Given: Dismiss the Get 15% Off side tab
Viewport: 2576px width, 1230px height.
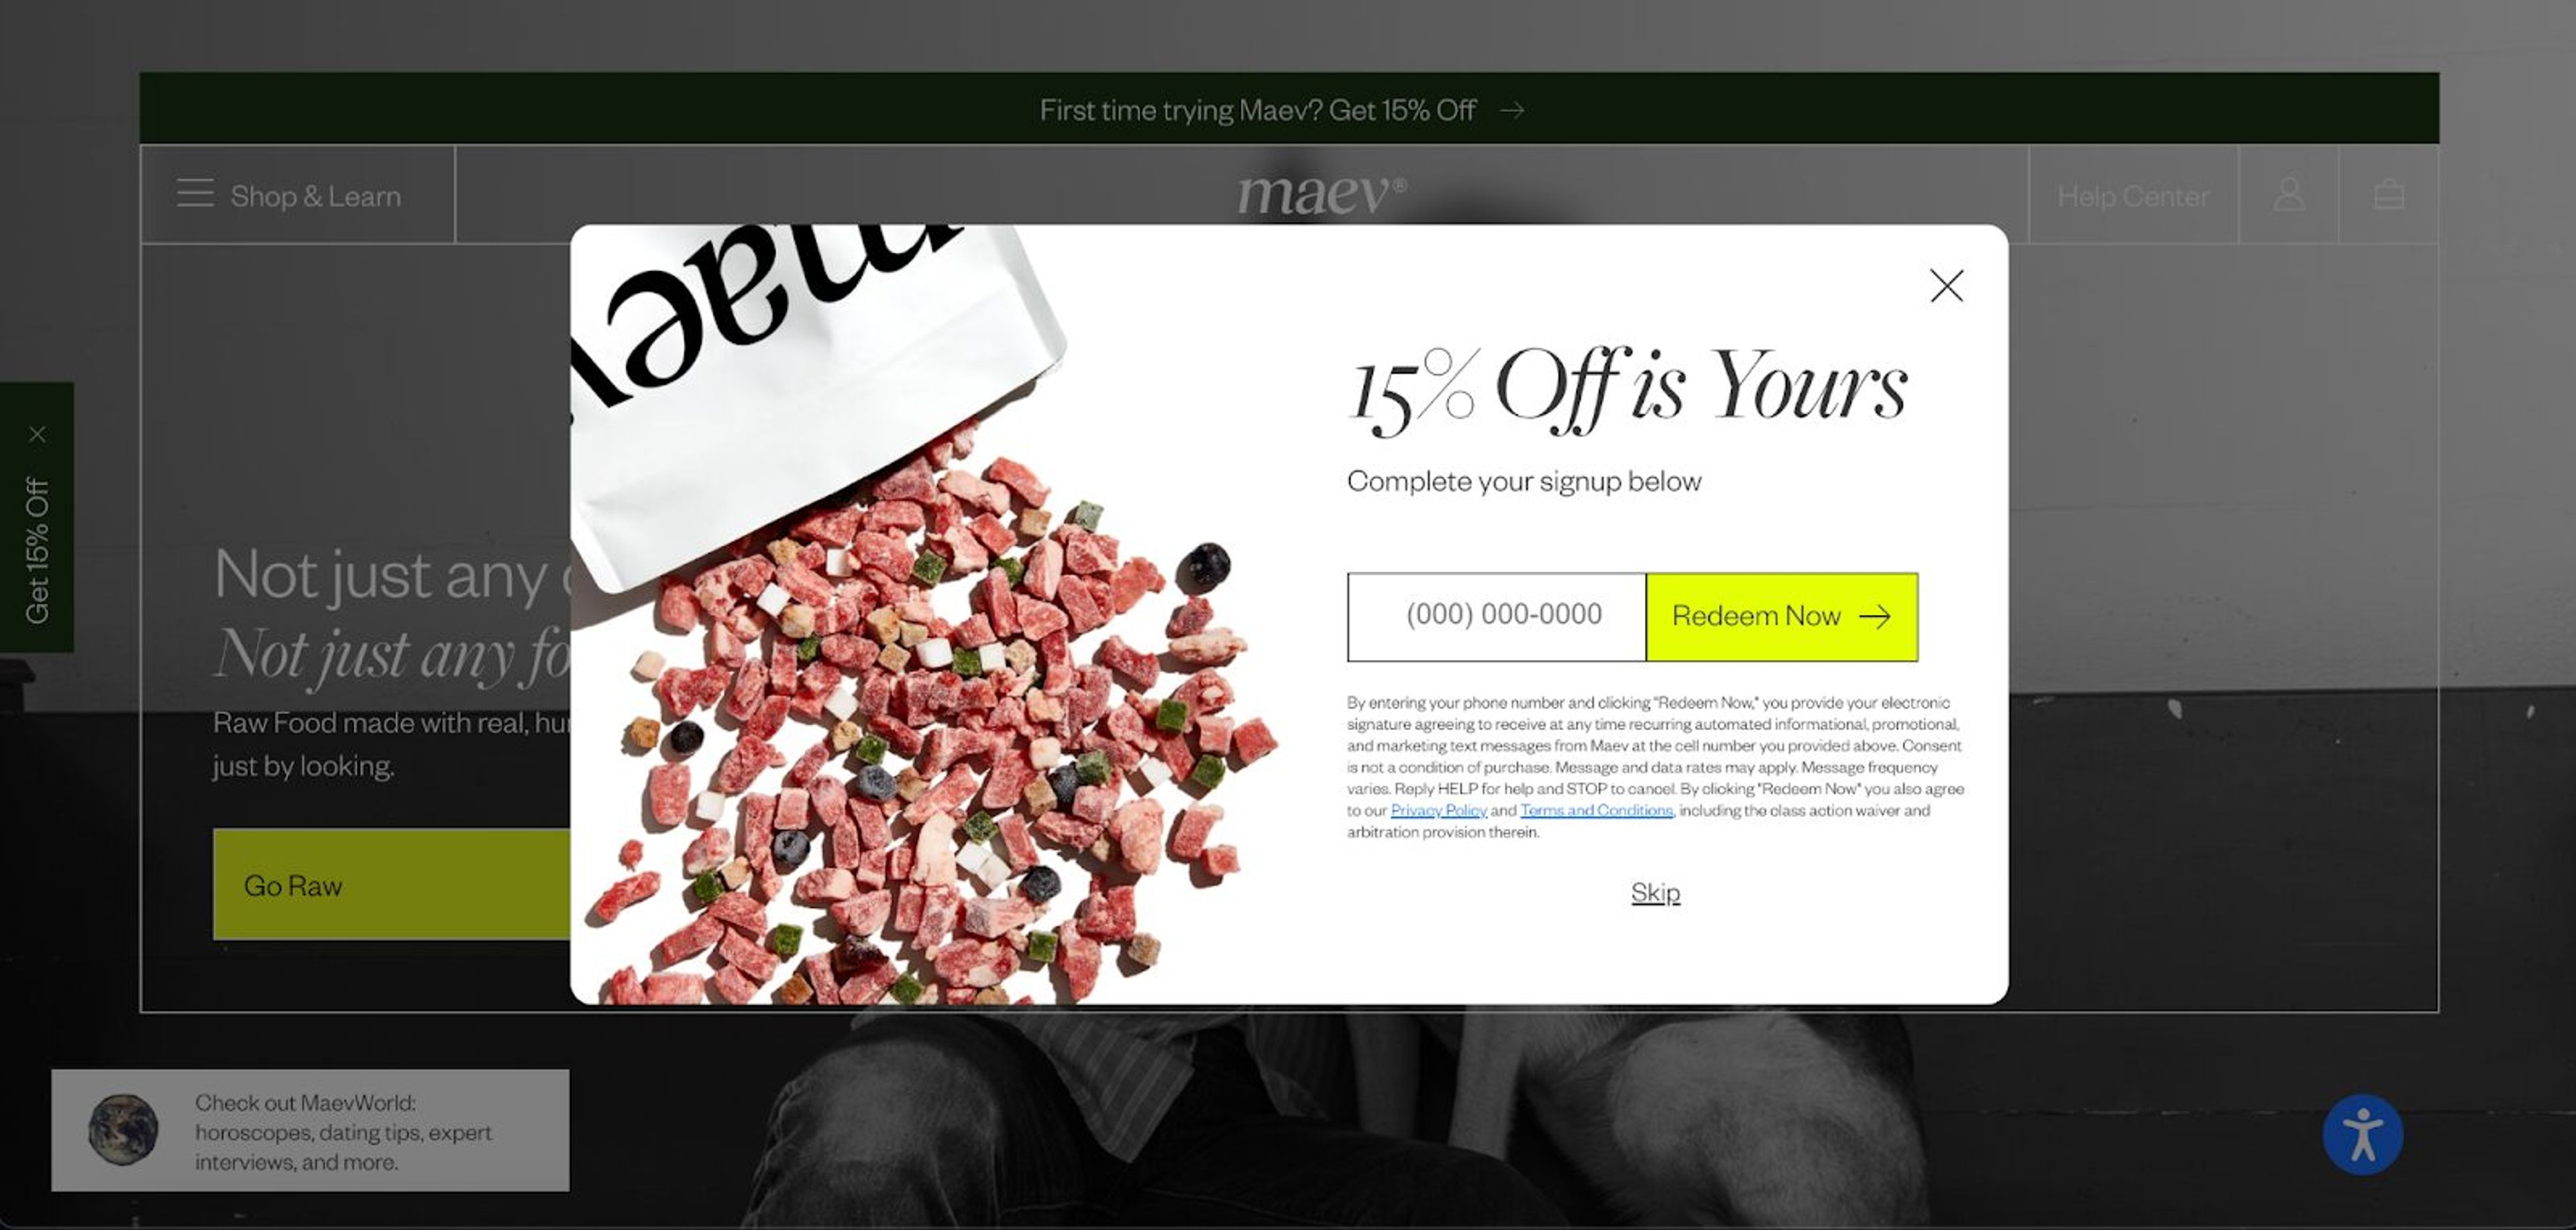Looking at the screenshot, I should (x=37, y=434).
